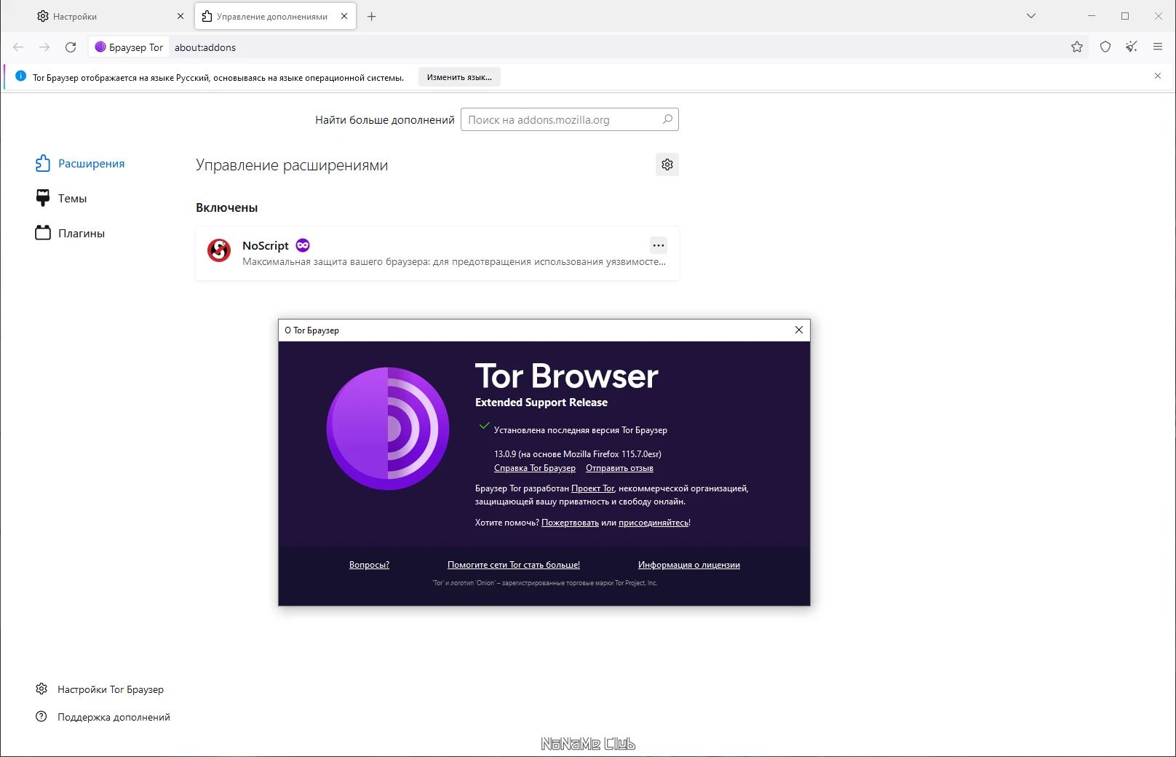Open Поддержка дополнений link
This screenshot has width=1176, height=757.
click(x=103, y=717)
